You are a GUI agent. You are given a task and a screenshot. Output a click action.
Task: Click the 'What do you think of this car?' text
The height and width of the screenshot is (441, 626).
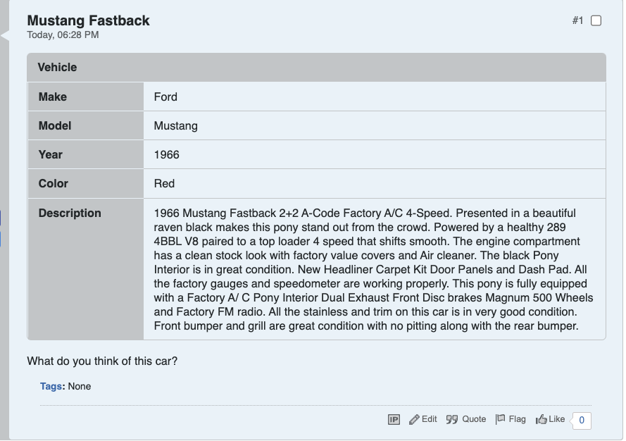102,361
